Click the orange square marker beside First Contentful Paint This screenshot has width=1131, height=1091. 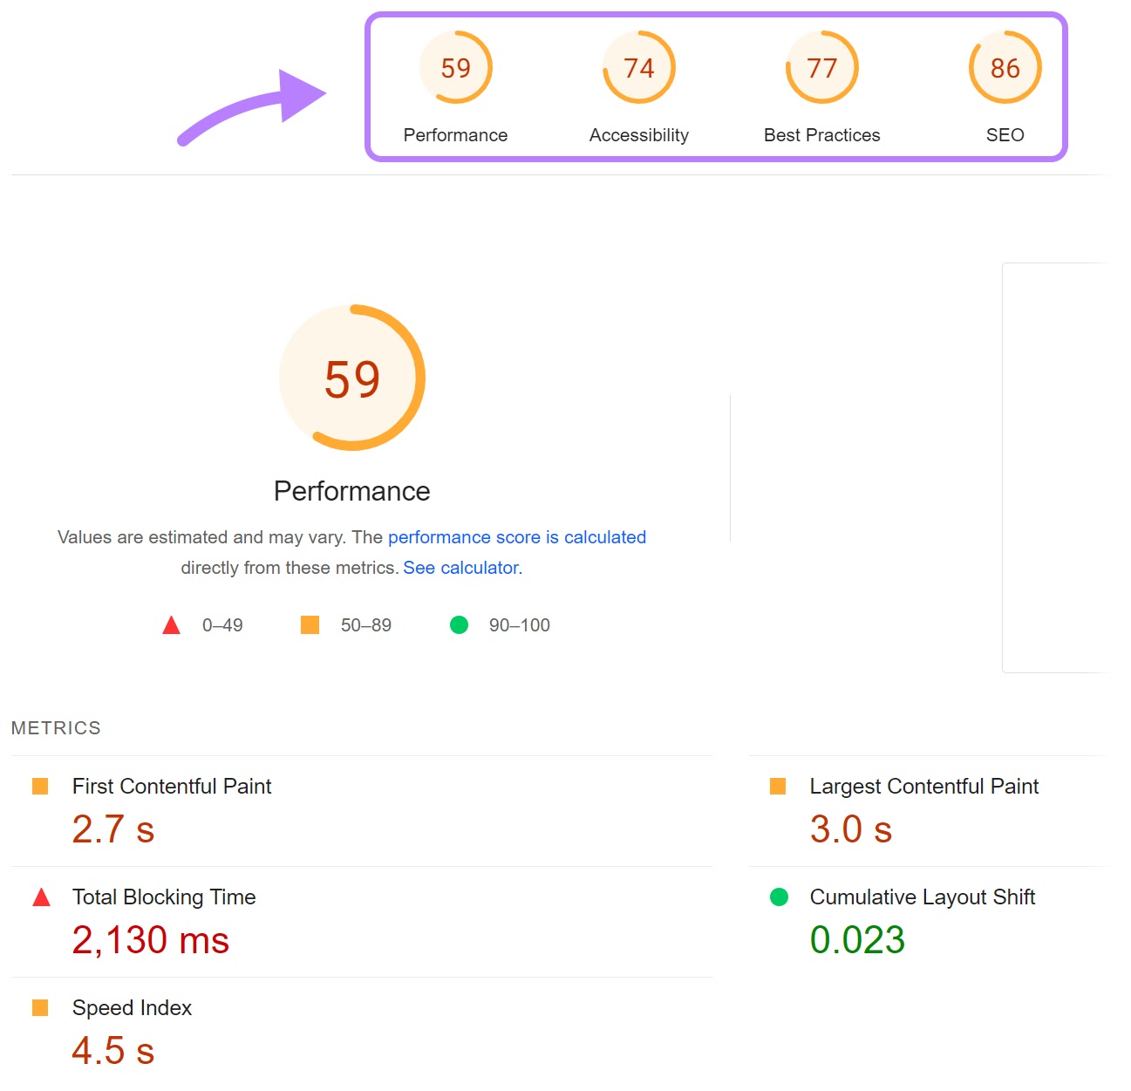click(x=41, y=786)
